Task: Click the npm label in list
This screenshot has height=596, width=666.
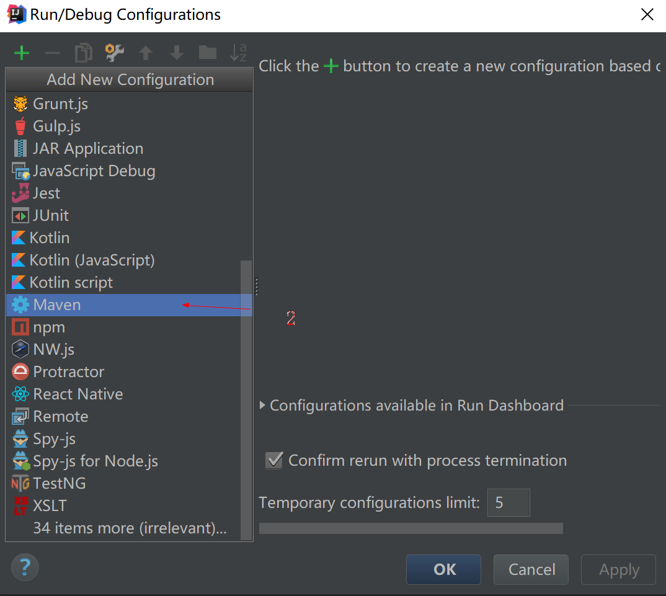Action: tap(49, 328)
